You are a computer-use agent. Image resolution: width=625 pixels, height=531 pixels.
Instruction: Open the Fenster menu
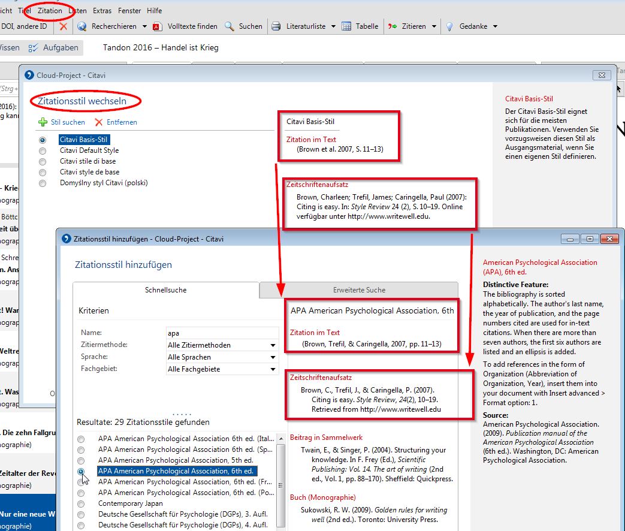tap(129, 11)
